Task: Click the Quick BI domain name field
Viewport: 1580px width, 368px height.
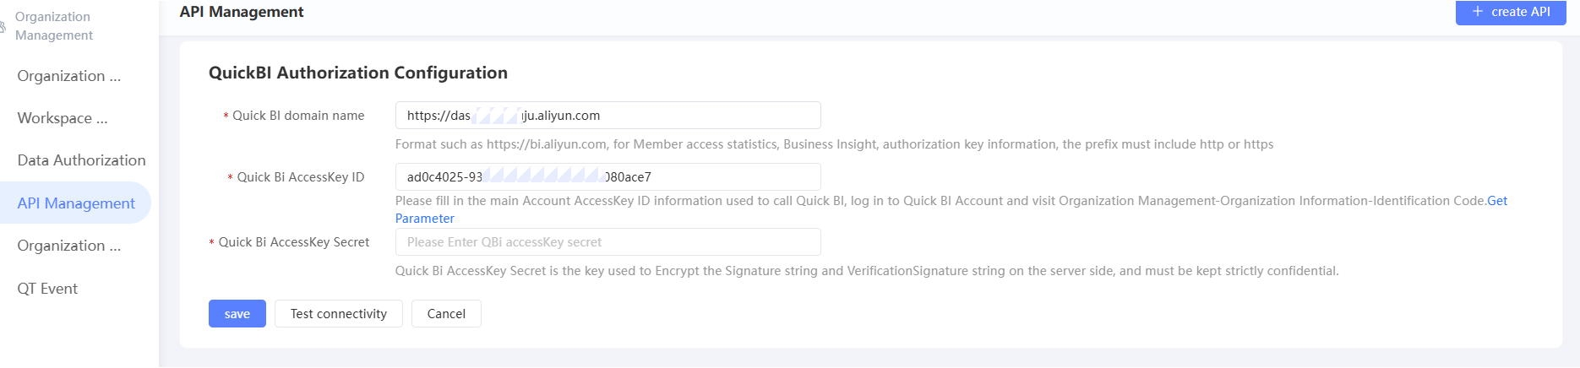Action: (607, 116)
